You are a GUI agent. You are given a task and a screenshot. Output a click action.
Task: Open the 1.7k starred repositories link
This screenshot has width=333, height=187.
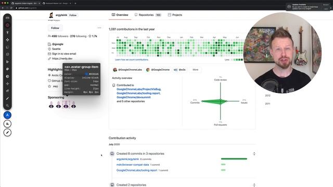93,36
